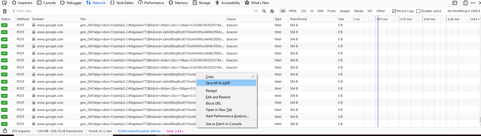
Task: Click the element picker icon
Action: [5, 3]
